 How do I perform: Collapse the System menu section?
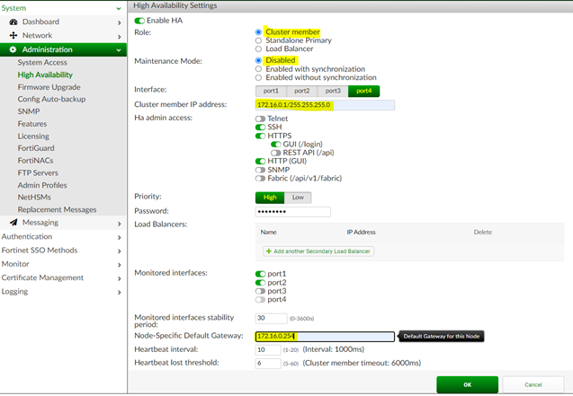click(x=121, y=8)
